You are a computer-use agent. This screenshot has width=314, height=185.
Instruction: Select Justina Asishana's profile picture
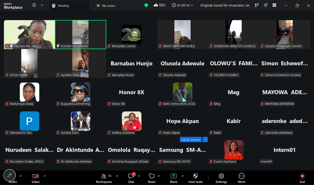pos(132,121)
